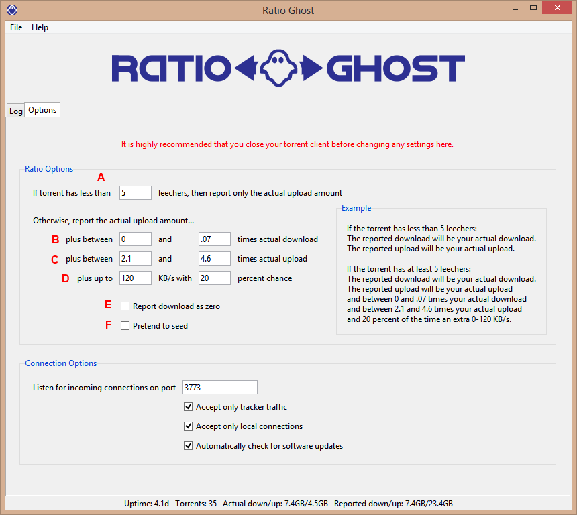Screen dimensions: 577x515
Task: Maximize the Ratio Ghost window
Action: 533,8
